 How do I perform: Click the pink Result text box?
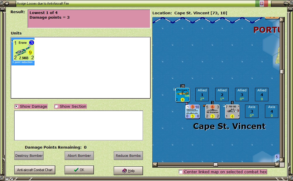(89, 19)
